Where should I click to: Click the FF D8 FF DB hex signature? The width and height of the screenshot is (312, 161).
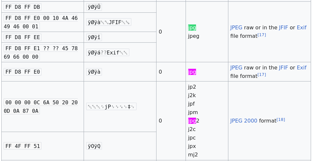coord(23,7)
